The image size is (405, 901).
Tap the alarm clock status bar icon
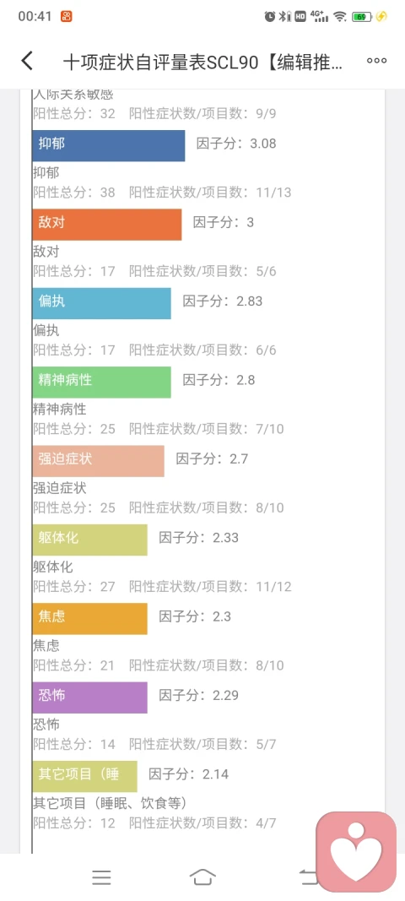tap(269, 17)
